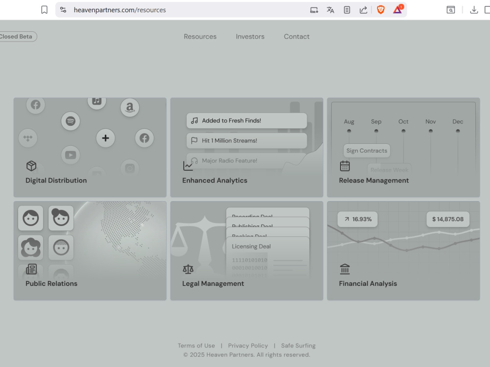Click the downloads icon in toolbar
Image resolution: width=490 pixels, height=367 pixels.
[x=474, y=10]
